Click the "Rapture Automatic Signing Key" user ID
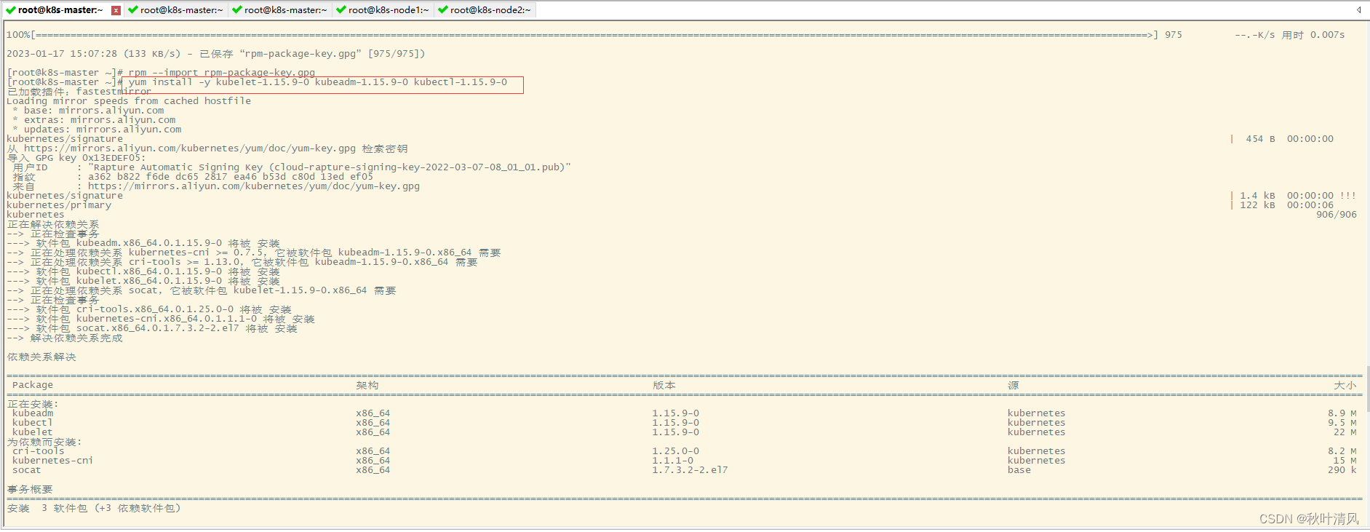The height and width of the screenshot is (532, 1370). 330,167
